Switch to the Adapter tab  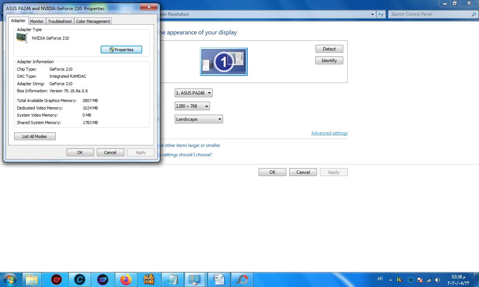18,21
